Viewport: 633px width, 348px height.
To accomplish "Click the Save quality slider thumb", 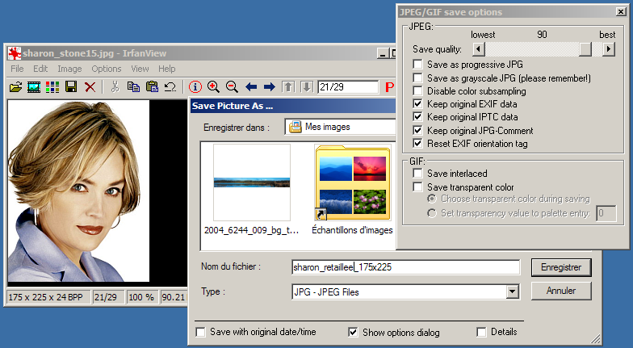I will coord(585,49).
